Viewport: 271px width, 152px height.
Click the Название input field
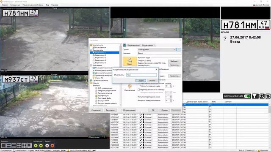159,53
